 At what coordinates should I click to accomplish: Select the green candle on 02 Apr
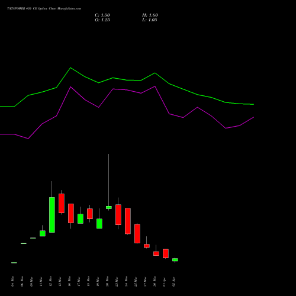coord(175,260)
